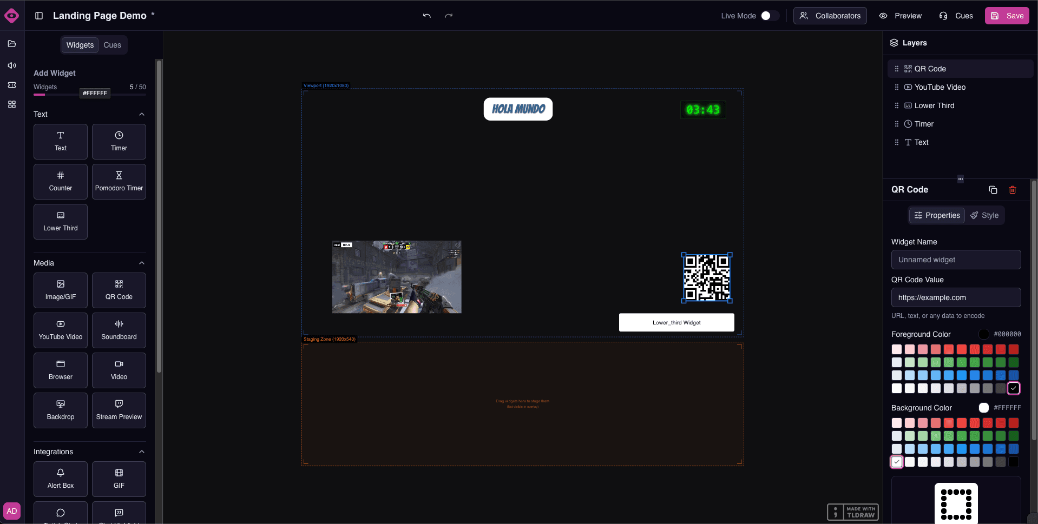
Task: Collapse the Media widget section
Action: point(141,263)
